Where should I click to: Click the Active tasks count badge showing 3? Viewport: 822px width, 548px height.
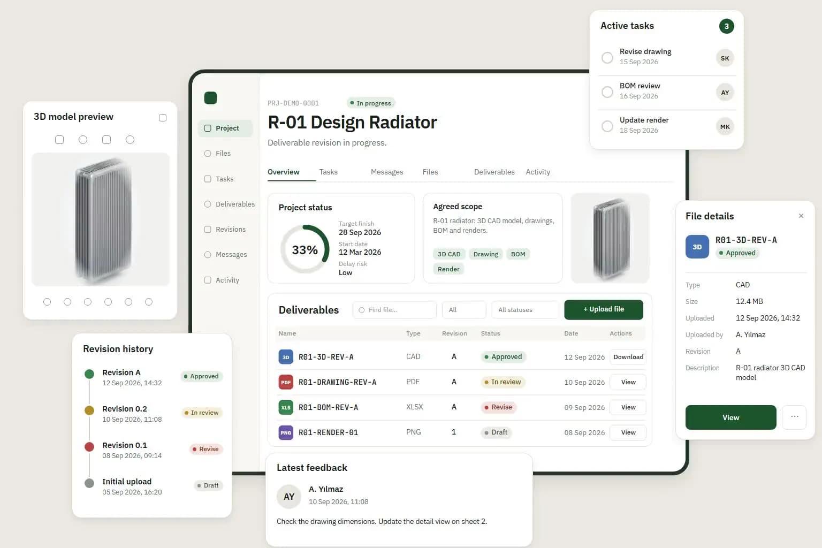[726, 26]
